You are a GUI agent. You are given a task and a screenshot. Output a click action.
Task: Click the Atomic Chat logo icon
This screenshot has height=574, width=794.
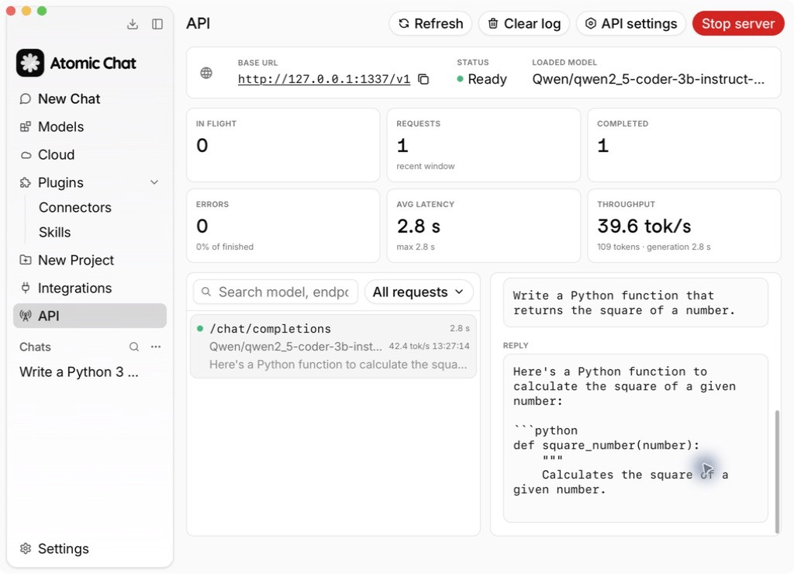coord(30,63)
